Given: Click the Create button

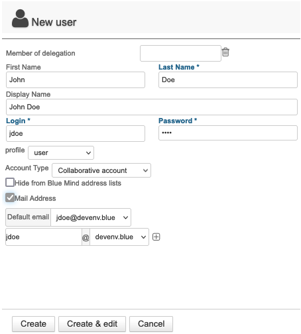Looking at the screenshot, I should (33, 324).
